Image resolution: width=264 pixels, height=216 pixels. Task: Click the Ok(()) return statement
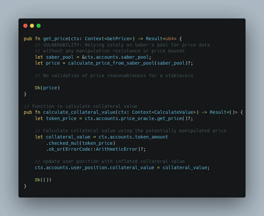pyautogui.click(x=43, y=180)
